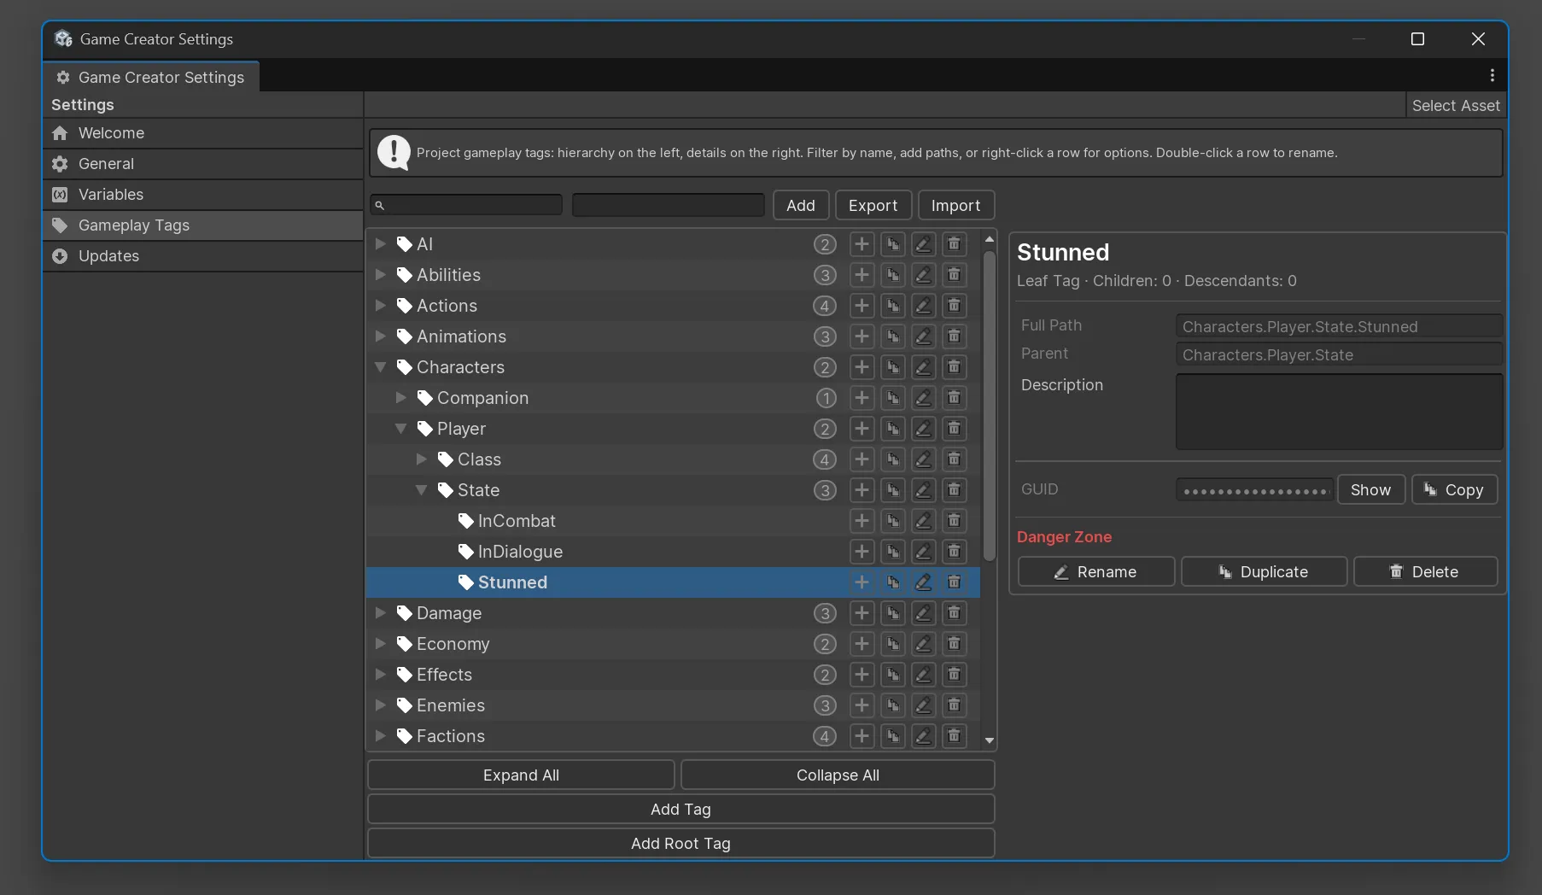Click into the Description text area
Screen dimensions: 1542x895
pos(1339,412)
